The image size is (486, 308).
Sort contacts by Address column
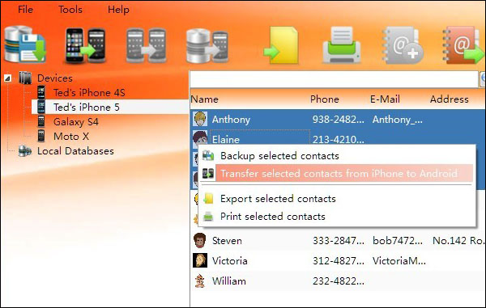[x=449, y=99]
